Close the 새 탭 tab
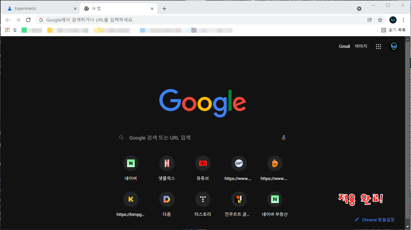 pos(152,9)
